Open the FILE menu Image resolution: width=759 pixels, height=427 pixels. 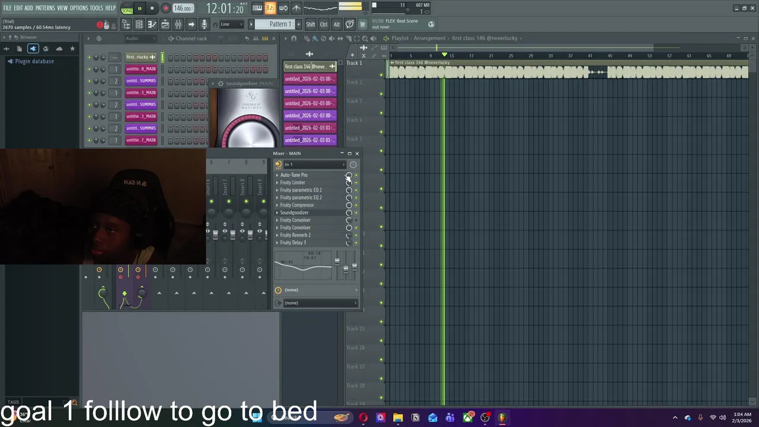pos(7,8)
